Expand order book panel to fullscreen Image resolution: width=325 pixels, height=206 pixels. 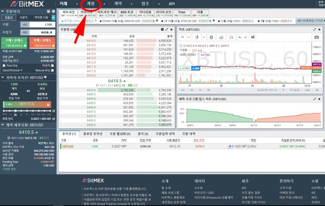pos(167,29)
